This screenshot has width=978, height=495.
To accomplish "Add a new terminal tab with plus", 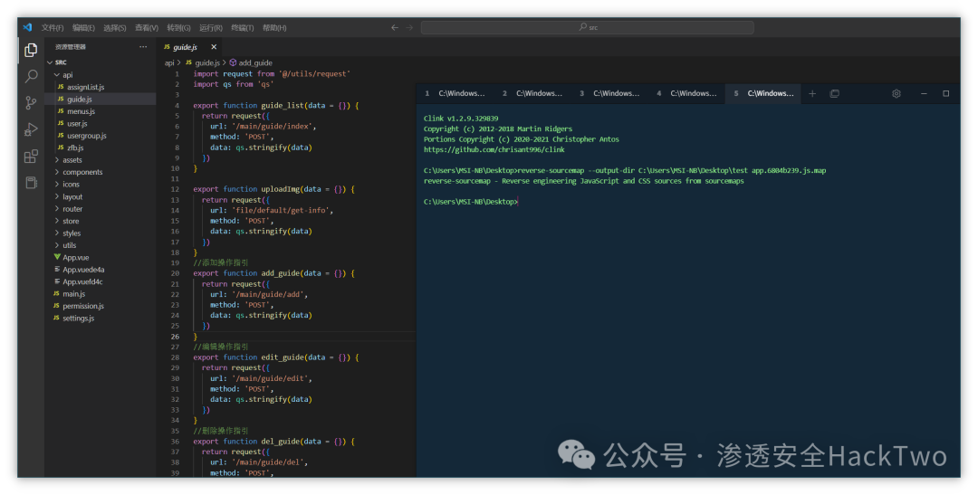I will pos(812,93).
